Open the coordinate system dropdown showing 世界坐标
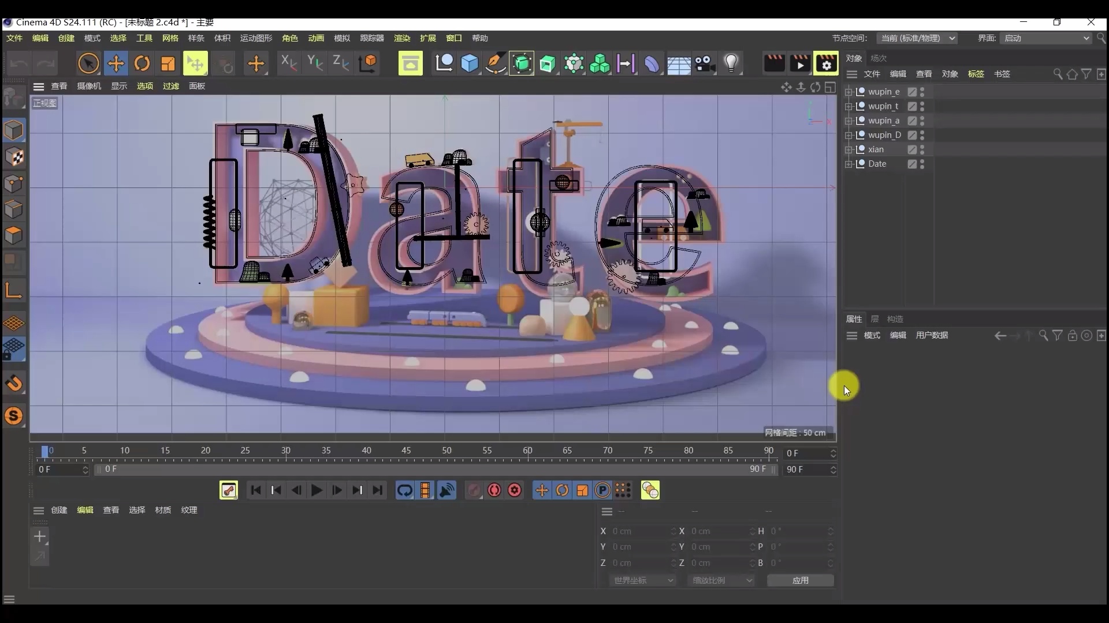The image size is (1109, 623). pyautogui.click(x=643, y=581)
